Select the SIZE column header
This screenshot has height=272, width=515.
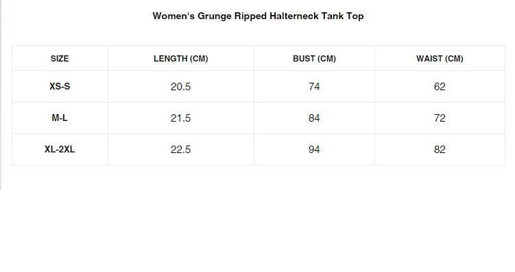[x=60, y=59]
